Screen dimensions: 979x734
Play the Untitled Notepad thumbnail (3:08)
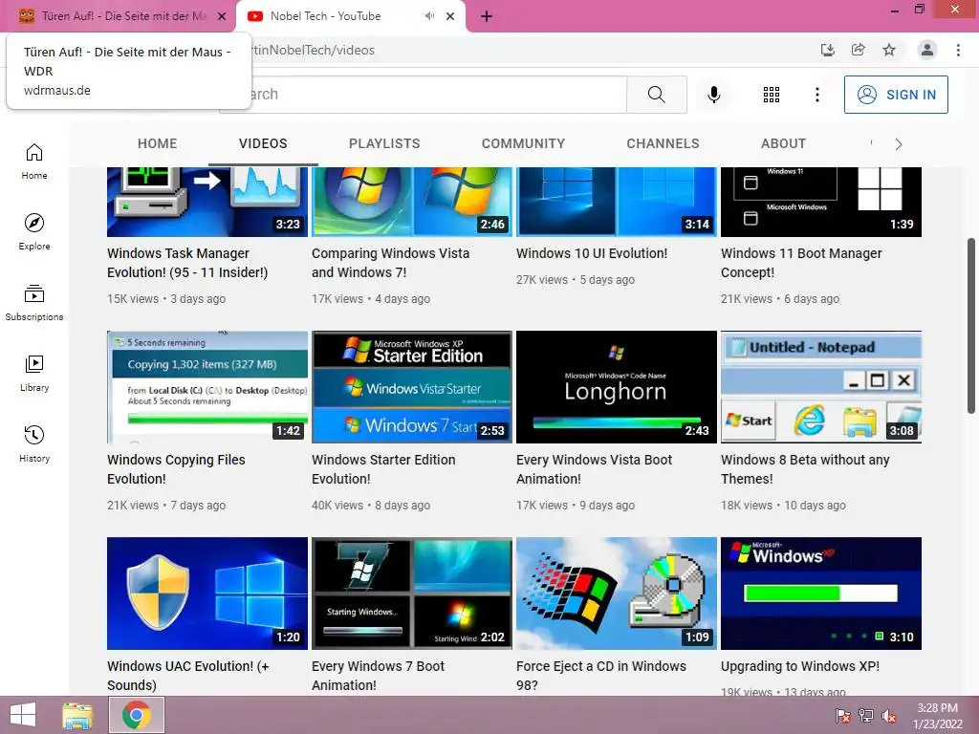point(821,387)
